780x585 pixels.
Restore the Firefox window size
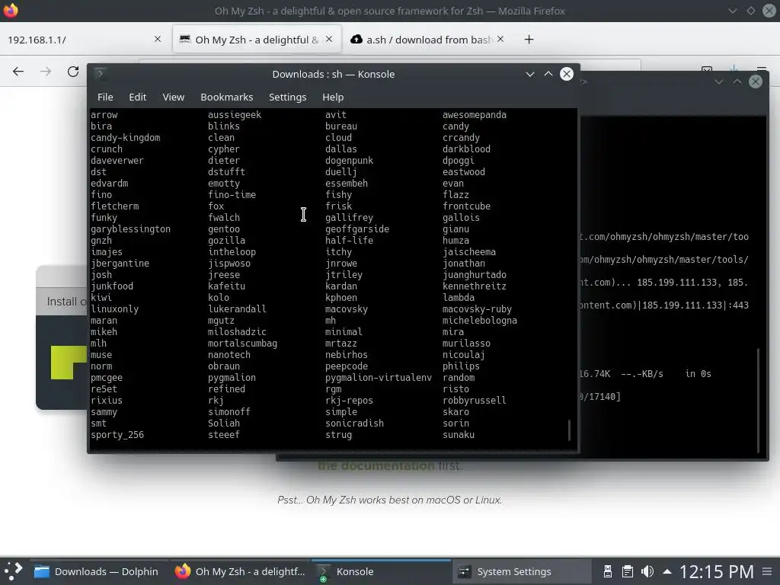pyautogui.click(x=750, y=11)
